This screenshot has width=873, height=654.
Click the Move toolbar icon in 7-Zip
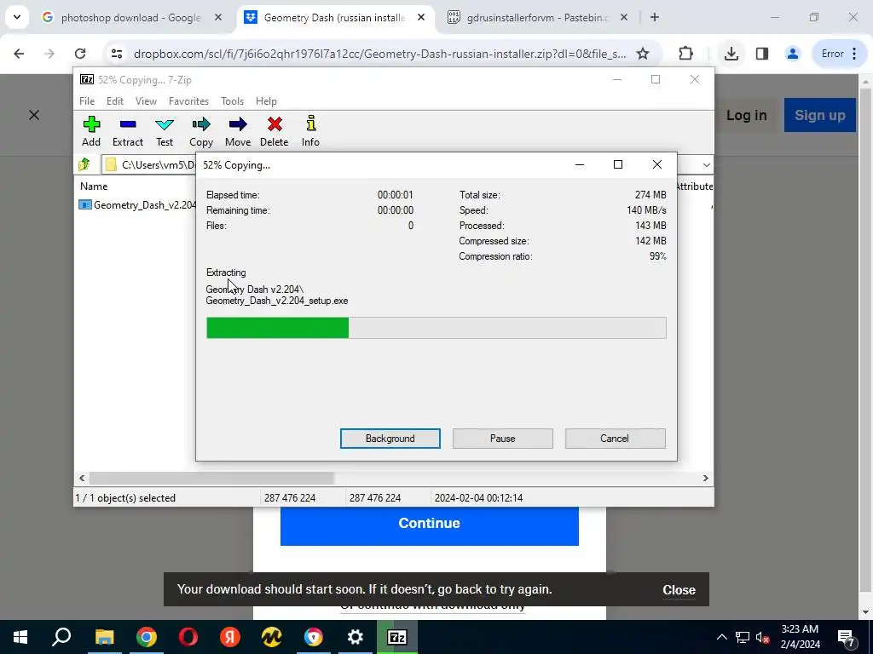coord(238,131)
